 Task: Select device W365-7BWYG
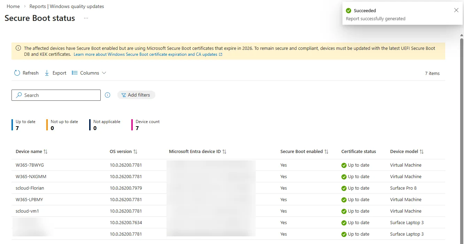(x=30, y=165)
